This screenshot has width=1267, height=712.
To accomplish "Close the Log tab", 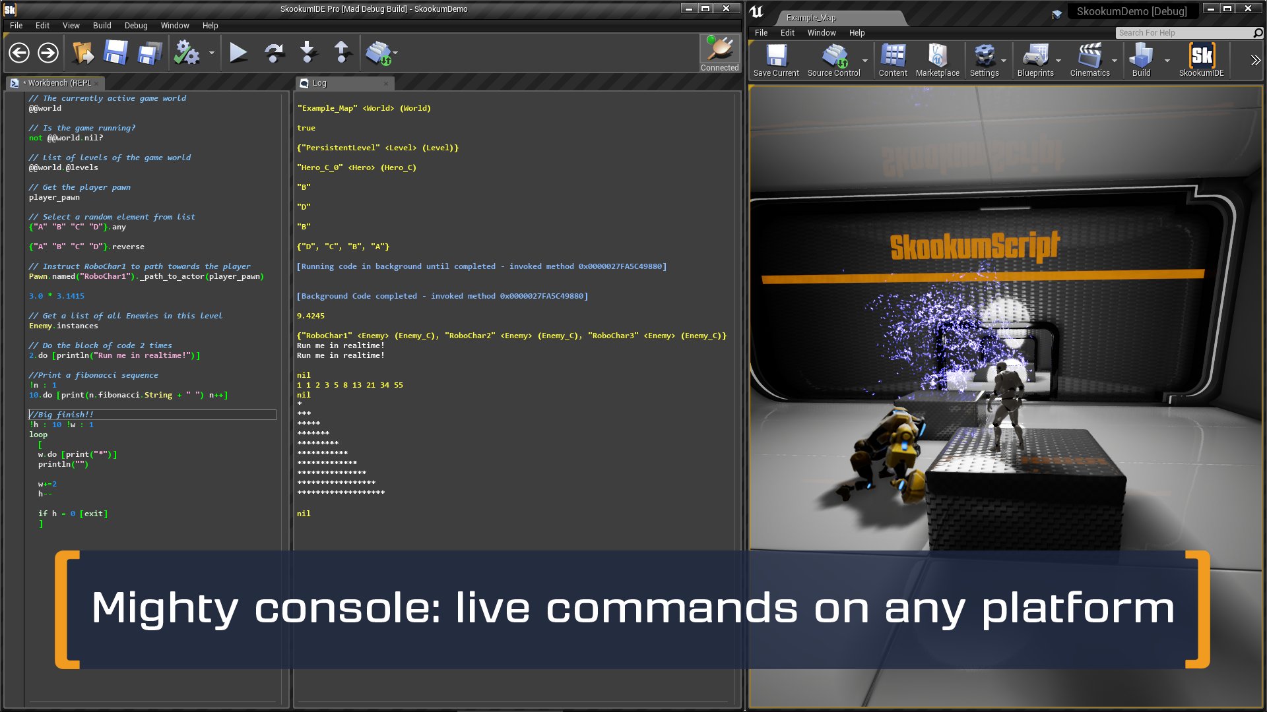I will pos(386,84).
